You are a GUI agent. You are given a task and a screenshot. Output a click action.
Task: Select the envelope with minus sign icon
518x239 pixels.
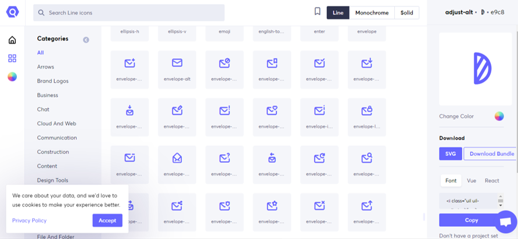coord(129,165)
